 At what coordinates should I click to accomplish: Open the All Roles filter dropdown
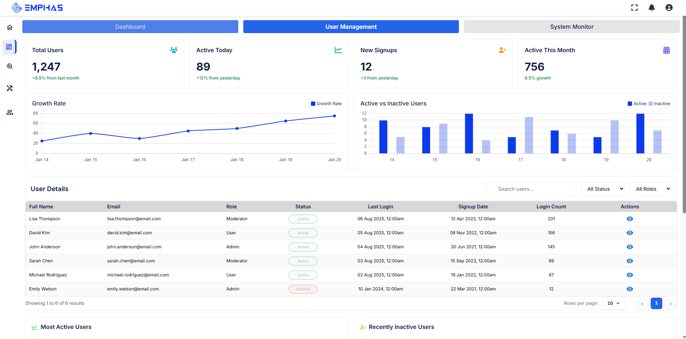coord(651,189)
